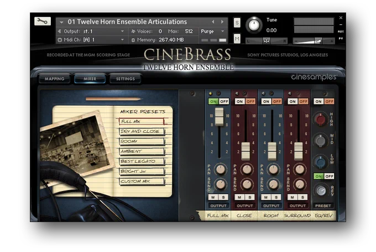Click the header pan slider

266,41
